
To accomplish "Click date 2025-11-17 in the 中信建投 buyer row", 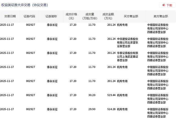I will click(7, 39).
